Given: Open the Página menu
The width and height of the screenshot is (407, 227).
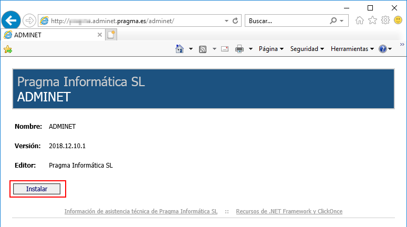Looking at the screenshot, I should click(x=271, y=49).
